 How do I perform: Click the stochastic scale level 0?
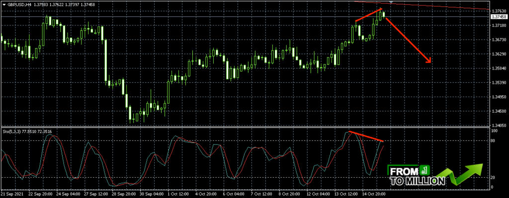click(493, 187)
